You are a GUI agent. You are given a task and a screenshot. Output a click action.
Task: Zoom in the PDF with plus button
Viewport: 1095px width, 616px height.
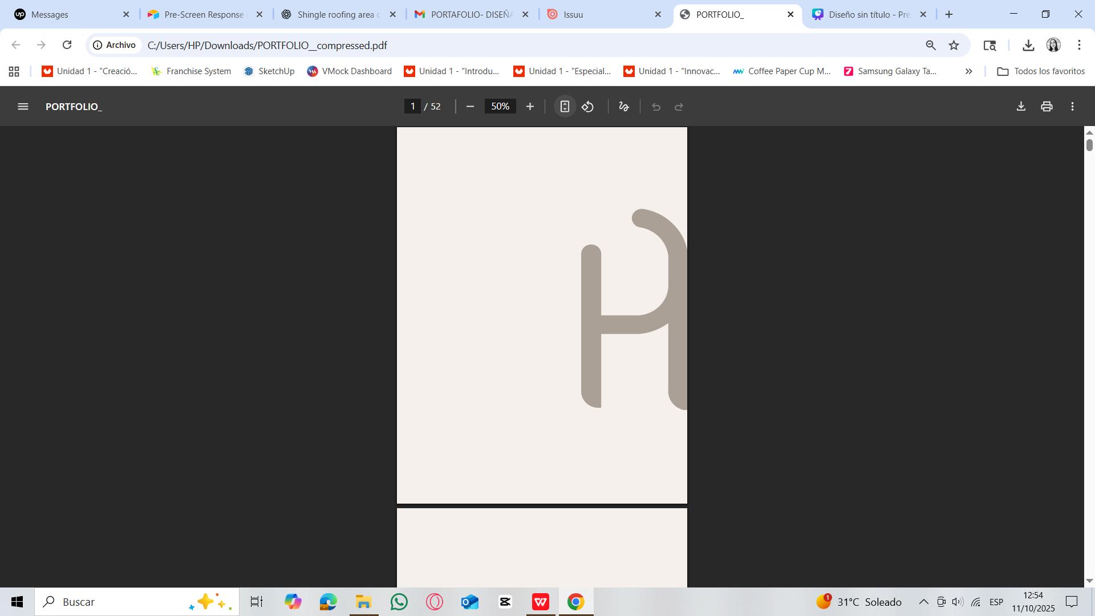[x=530, y=107]
